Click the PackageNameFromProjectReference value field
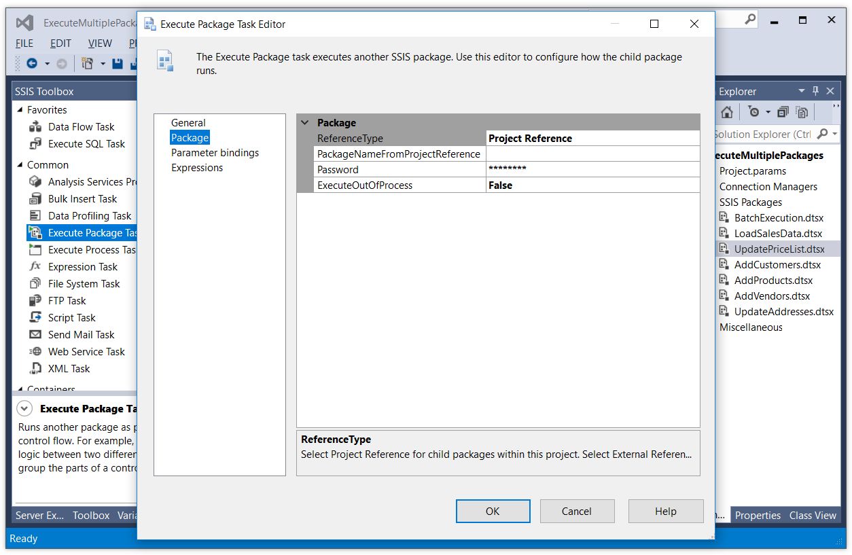Screen dimensions: 852x555 point(592,154)
